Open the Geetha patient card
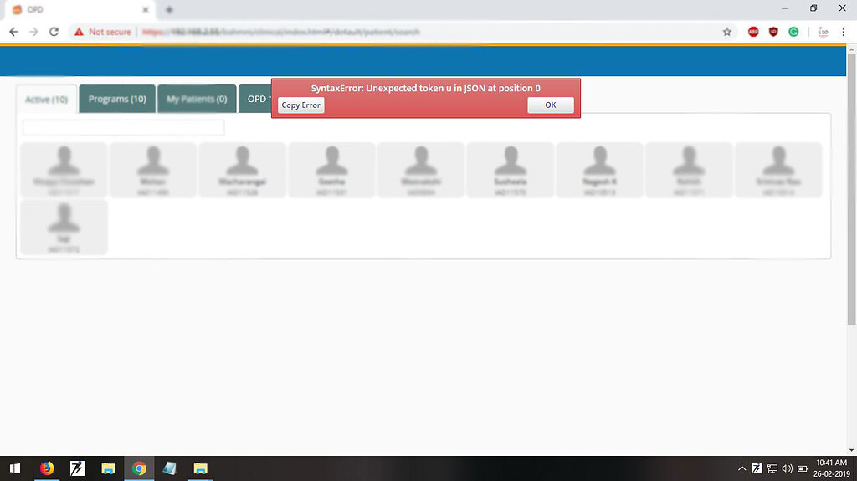The height and width of the screenshot is (481, 857). 331,170
